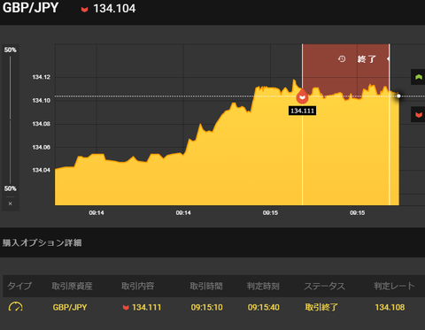Click the white current-price dot on chart
This screenshot has width=425, height=330.
(x=398, y=96)
